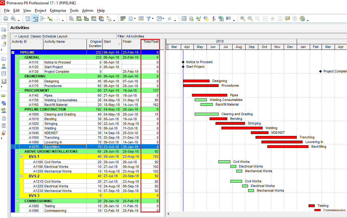Sort by Finish column header
The image size is (347, 218).
tap(131, 44)
